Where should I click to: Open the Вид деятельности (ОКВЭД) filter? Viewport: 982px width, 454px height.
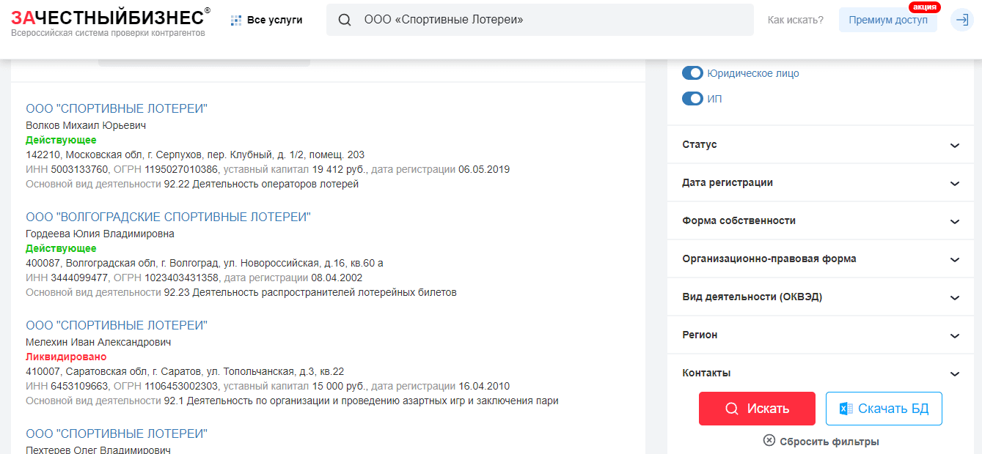coord(821,297)
